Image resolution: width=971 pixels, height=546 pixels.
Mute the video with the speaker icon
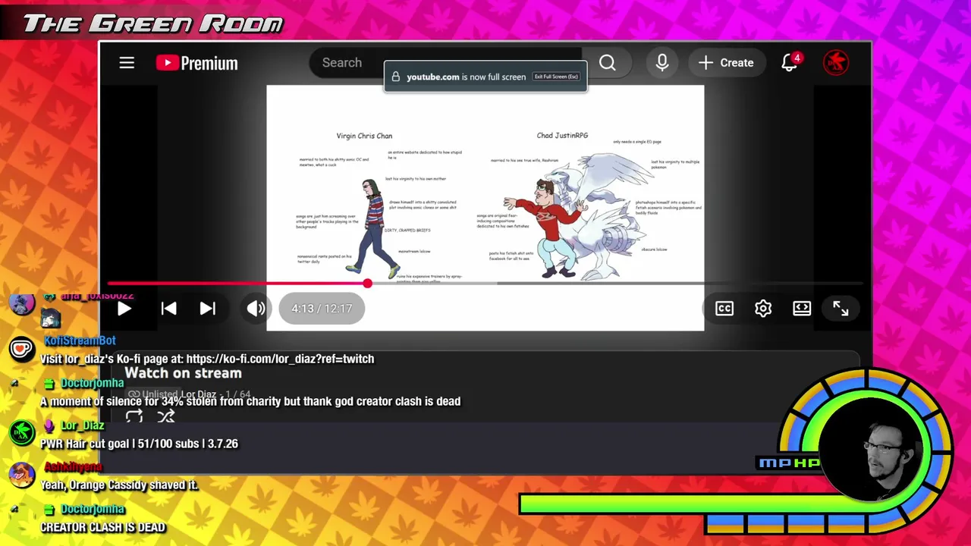click(x=256, y=309)
